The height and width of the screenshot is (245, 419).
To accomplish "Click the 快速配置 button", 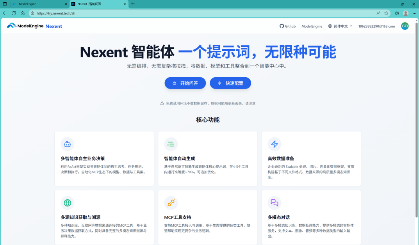I will (x=230, y=83).
